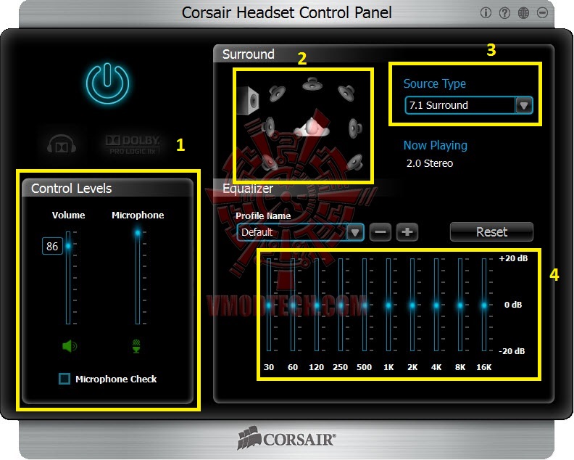
Task: Select the rear left speaker icon
Action: point(270,163)
